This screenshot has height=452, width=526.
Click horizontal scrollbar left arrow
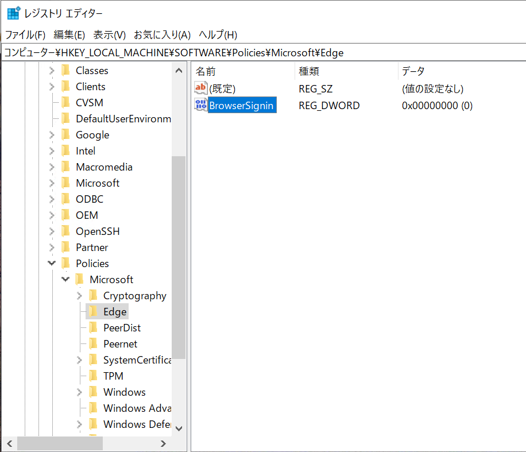tap(10, 443)
